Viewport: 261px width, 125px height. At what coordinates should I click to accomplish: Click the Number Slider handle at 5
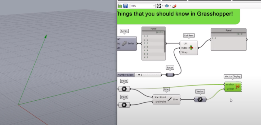(139, 75)
